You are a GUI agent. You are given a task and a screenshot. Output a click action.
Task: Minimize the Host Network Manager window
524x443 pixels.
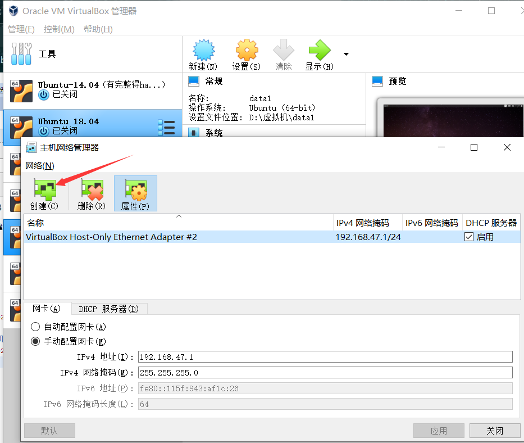441,147
